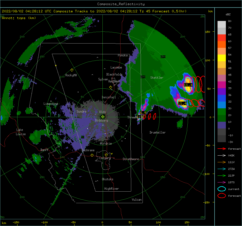Click the Ponoka town label
The height and width of the screenshot is (226, 242).
[x=123, y=55]
